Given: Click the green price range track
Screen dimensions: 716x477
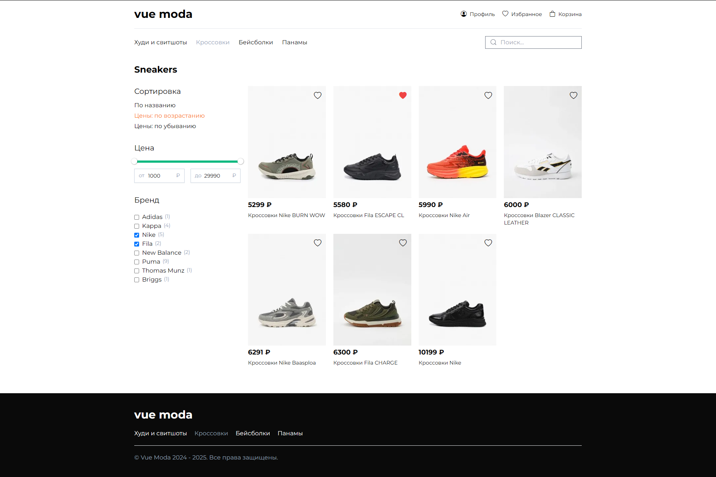Looking at the screenshot, I should tap(188, 162).
